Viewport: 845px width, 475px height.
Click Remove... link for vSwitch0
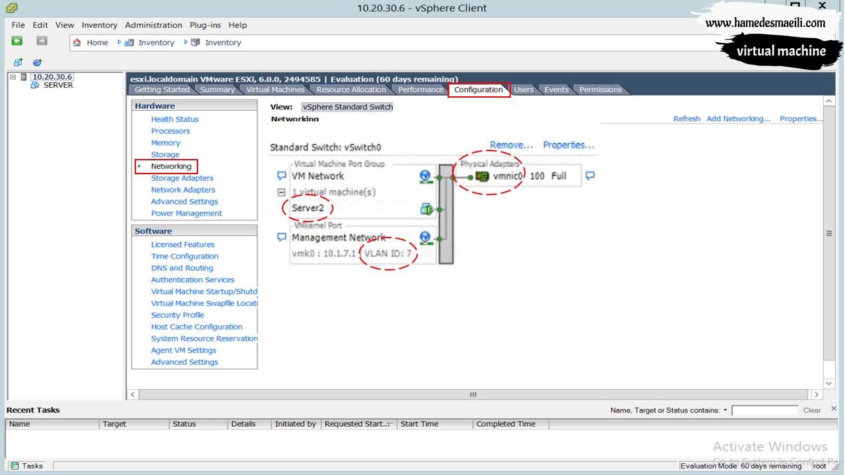point(512,145)
